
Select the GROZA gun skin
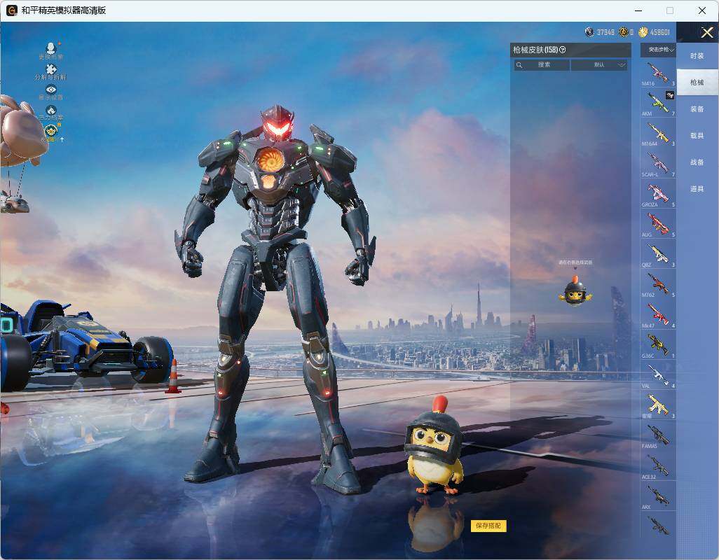(x=658, y=194)
